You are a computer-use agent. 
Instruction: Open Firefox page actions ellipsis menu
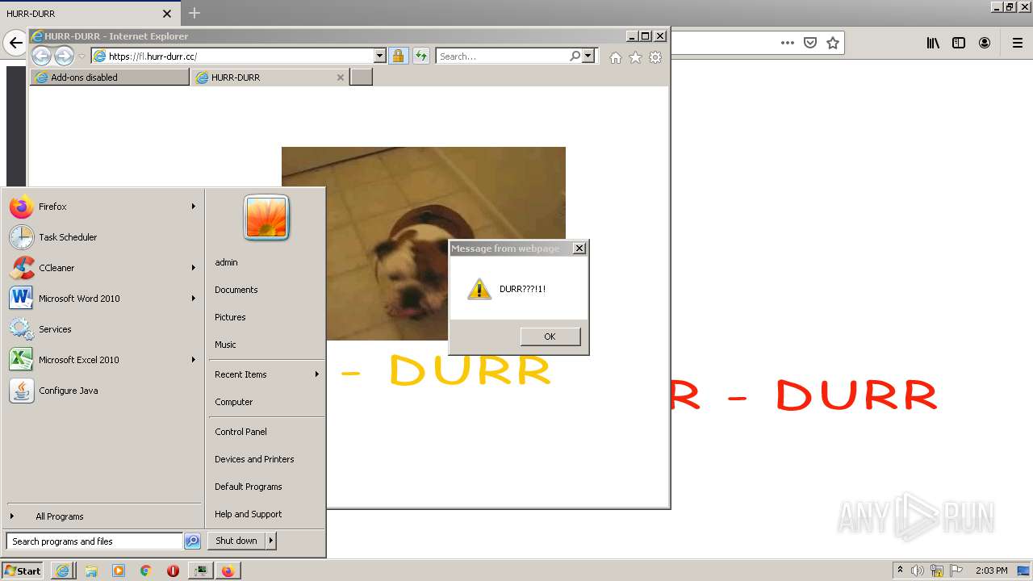coord(788,43)
